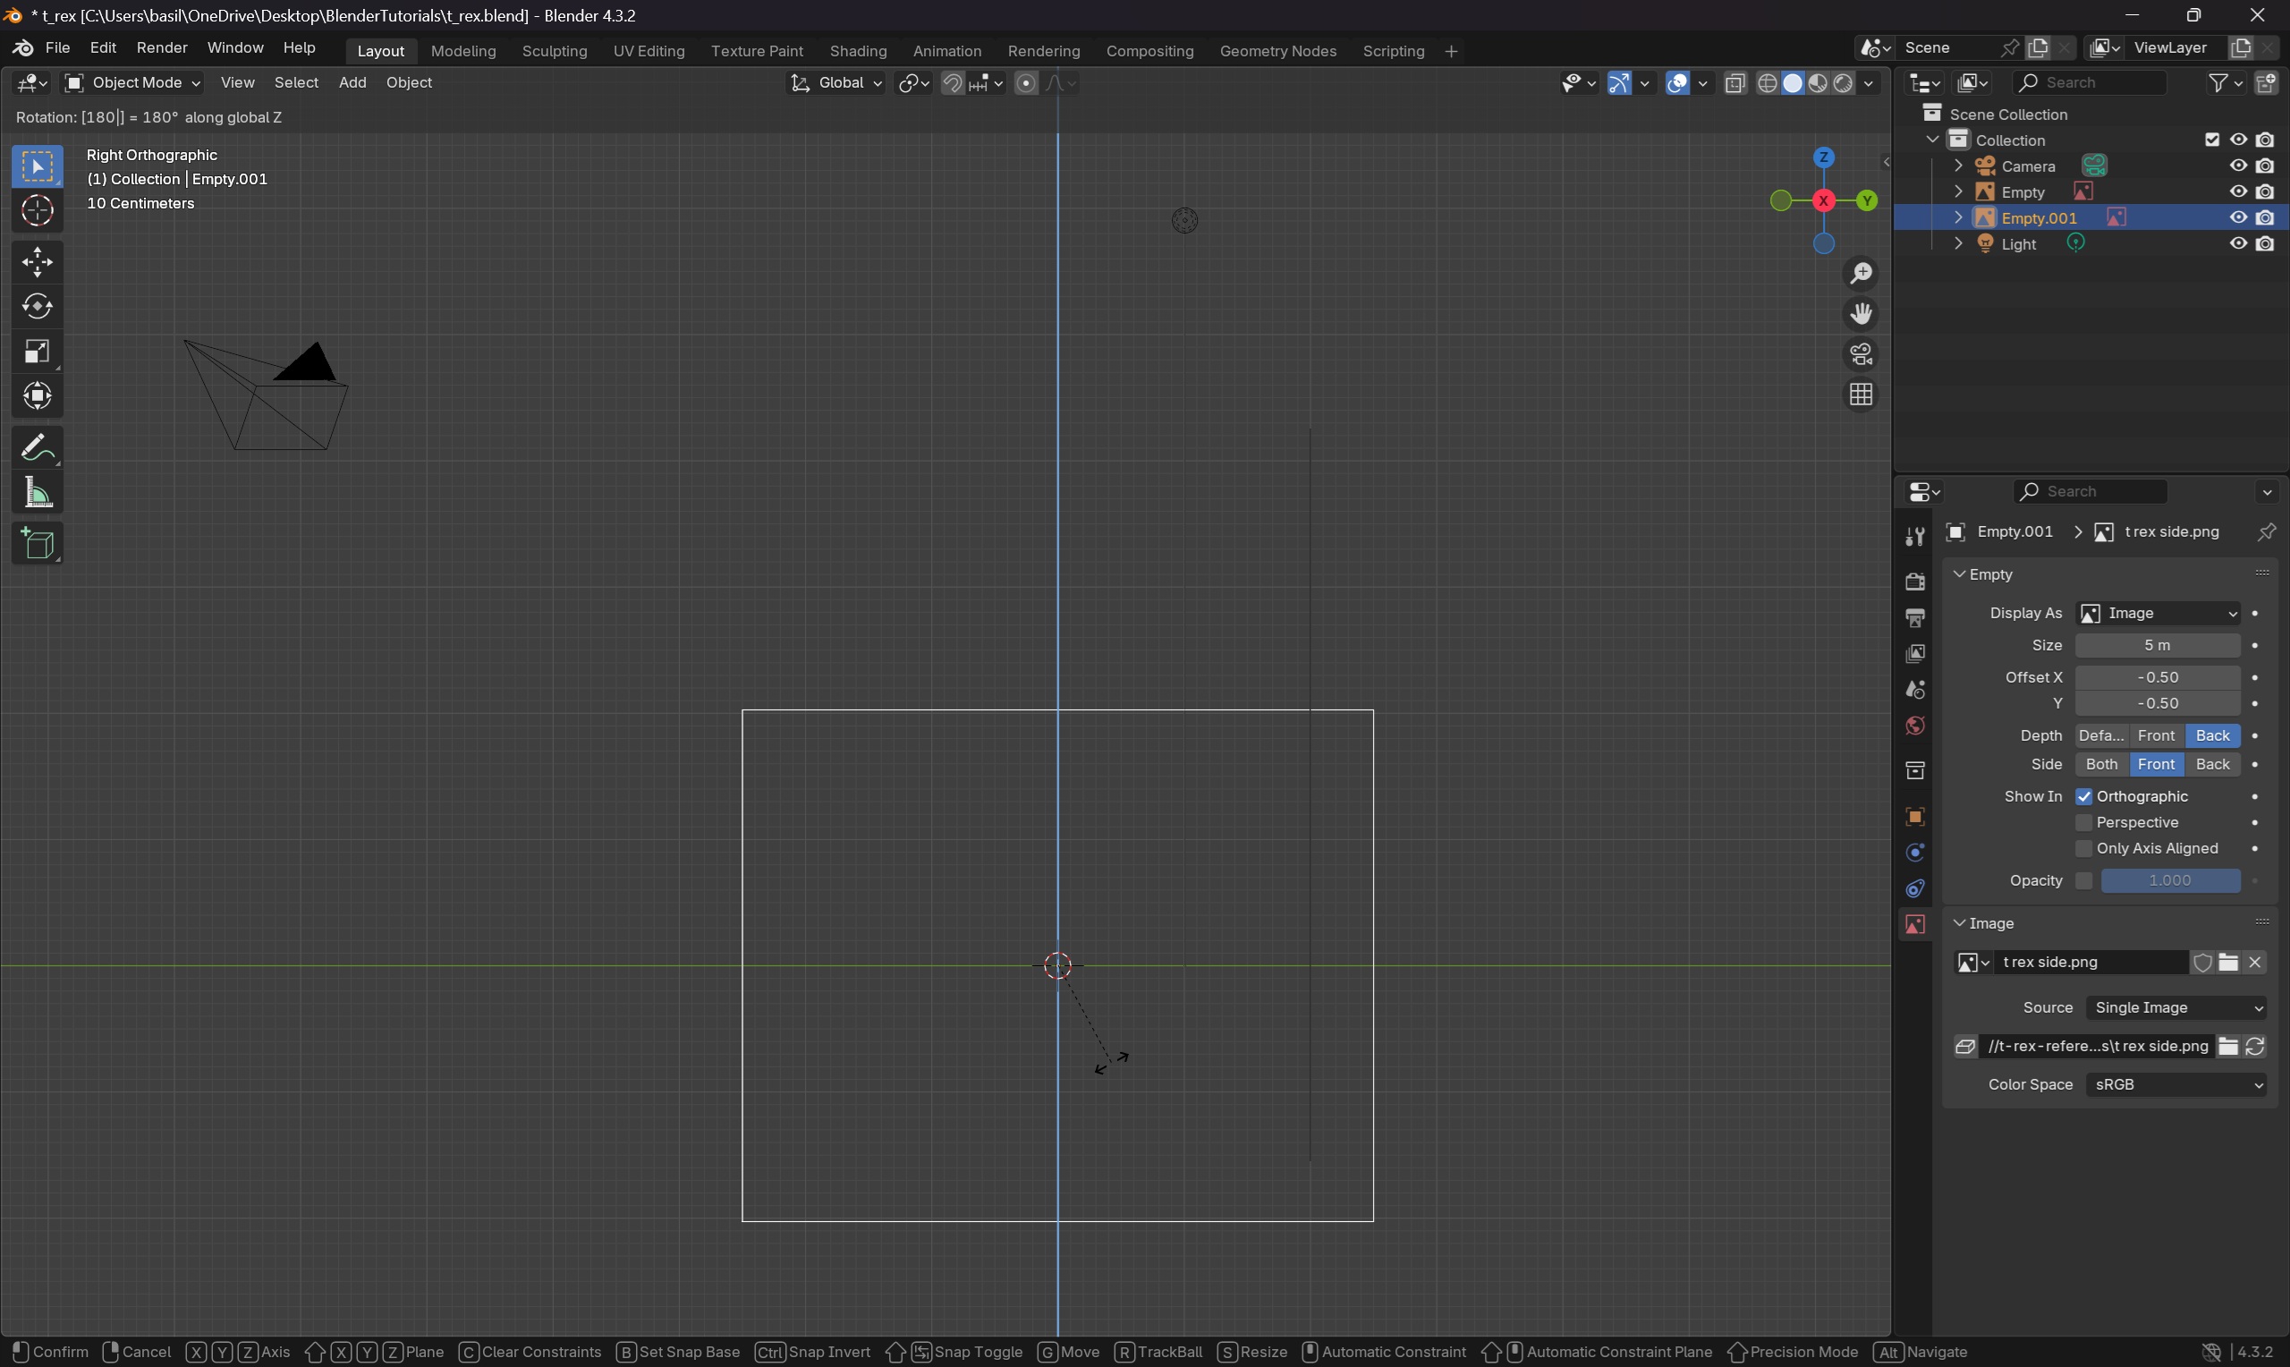Open the Global transform orientation dropdown
2290x1367 pixels.
tap(836, 82)
